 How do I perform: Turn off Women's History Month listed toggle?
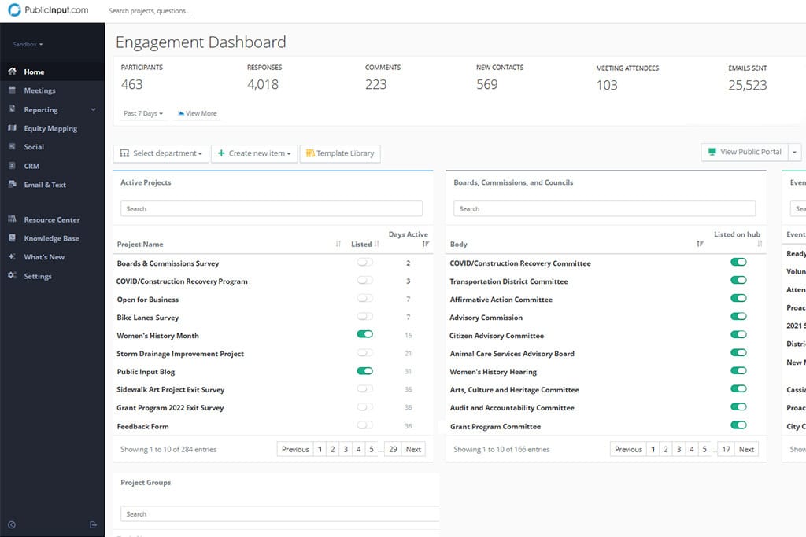coord(364,335)
